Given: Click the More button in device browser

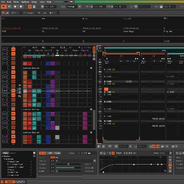Looking at the screenshot, I should click(x=6, y=153).
